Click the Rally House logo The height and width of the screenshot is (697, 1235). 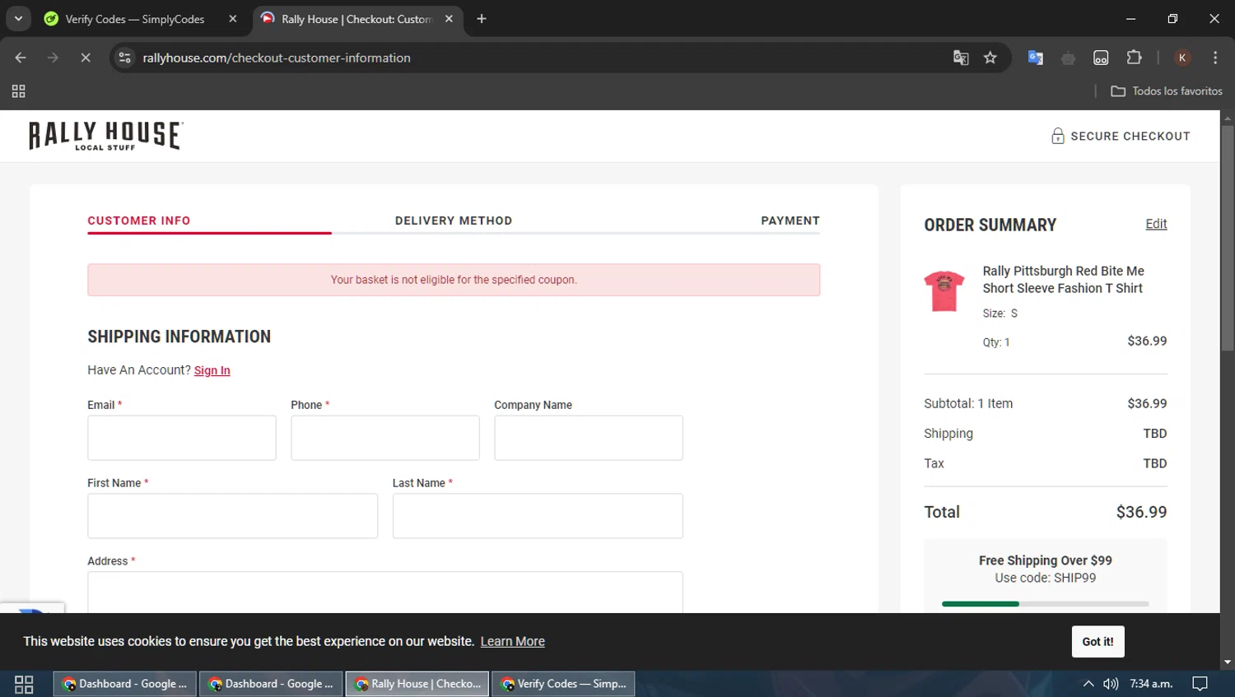[x=105, y=136]
